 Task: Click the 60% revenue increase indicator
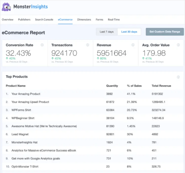coord(102,59)
